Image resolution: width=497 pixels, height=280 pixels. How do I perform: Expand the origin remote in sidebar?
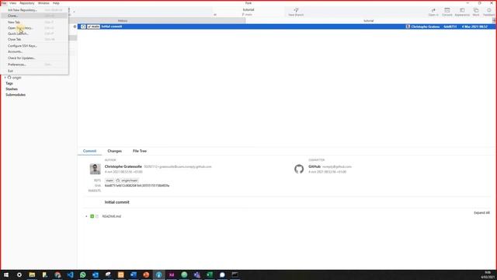[x=5, y=78]
